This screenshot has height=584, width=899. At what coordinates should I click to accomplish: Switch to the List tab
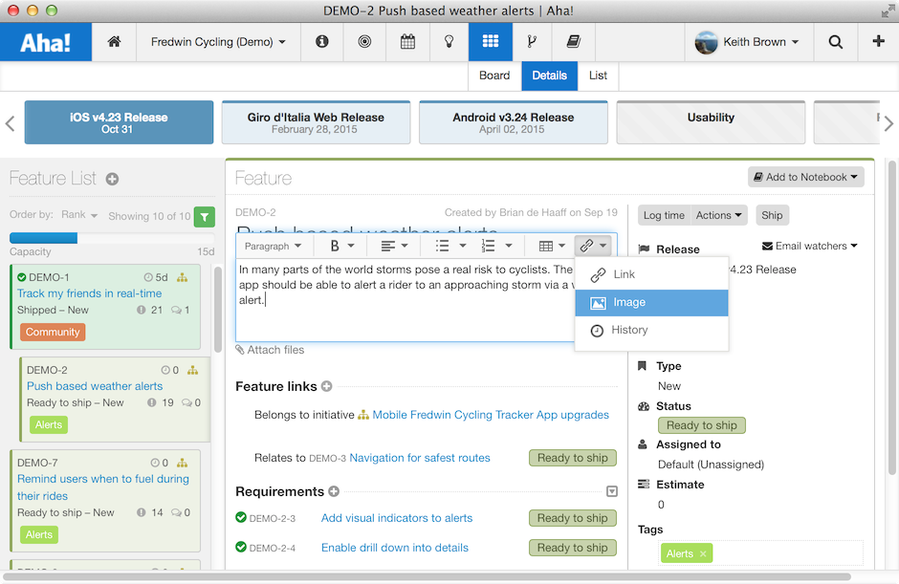click(598, 76)
